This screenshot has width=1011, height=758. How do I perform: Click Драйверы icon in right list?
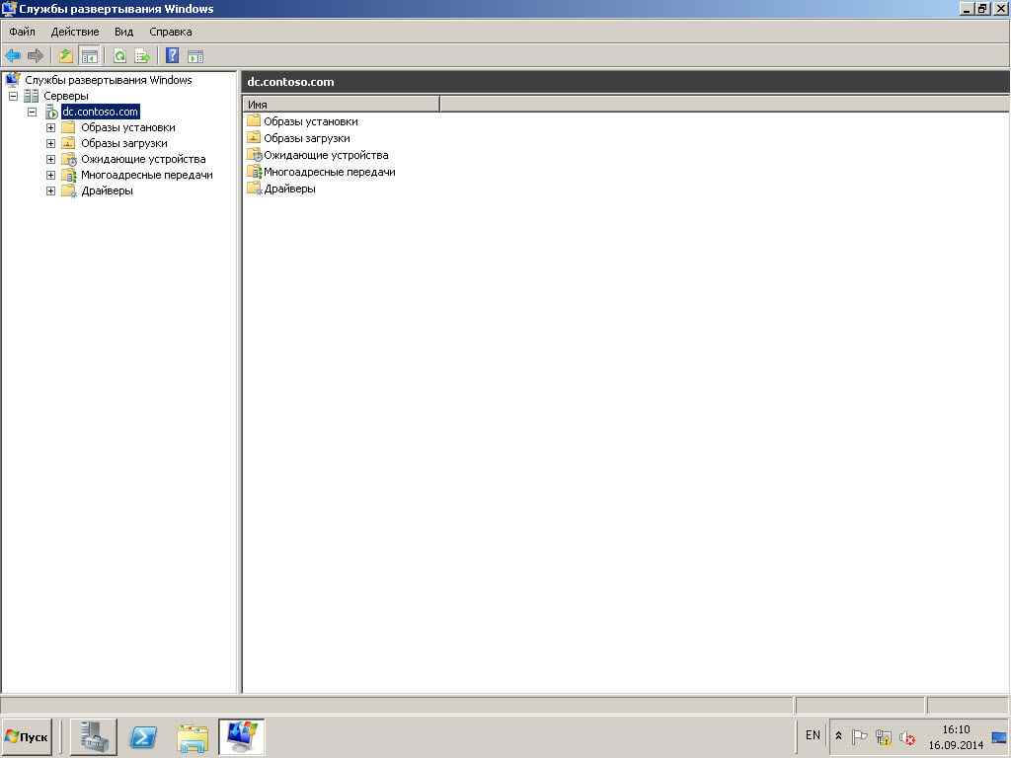click(x=254, y=189)
